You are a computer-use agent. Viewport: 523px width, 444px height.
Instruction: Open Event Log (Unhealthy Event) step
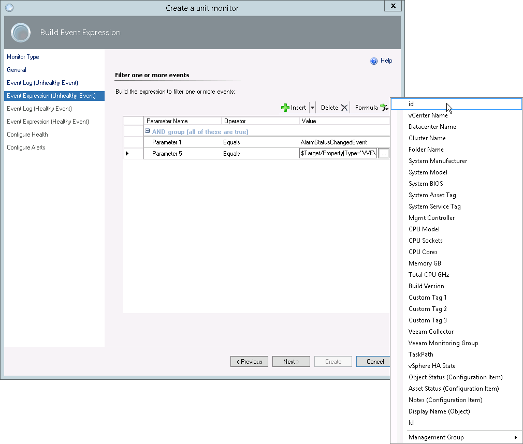(x=42, y=83)
